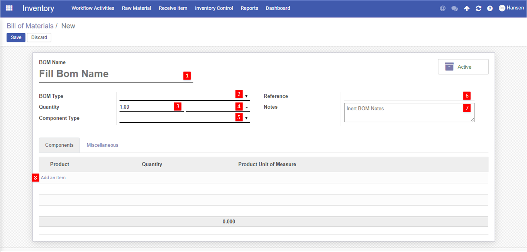Image resolution: width=527 pixels, height=252 pixels.
Task: Click the Discard button
Action: point(39,37)
